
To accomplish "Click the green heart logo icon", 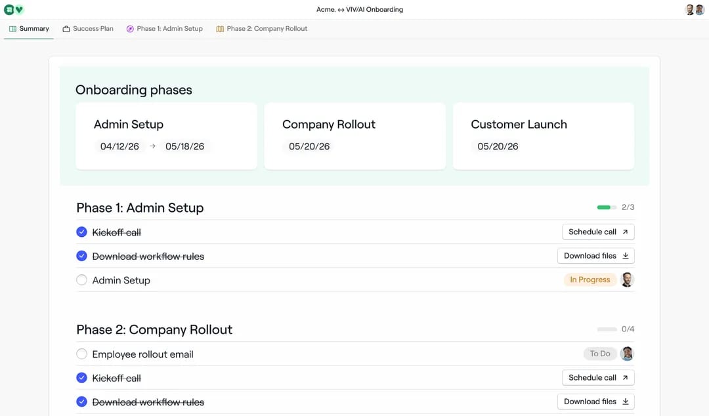I will point(19,9).
